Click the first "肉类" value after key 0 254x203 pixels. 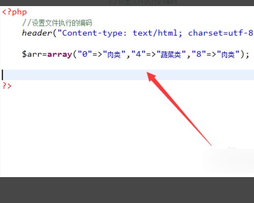[114, 54]
